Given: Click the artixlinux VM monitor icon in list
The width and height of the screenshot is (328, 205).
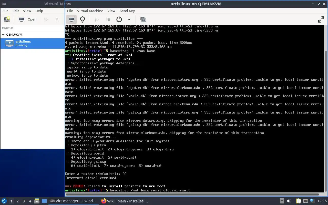Looking at the screenshot, I should coord(9,43).
